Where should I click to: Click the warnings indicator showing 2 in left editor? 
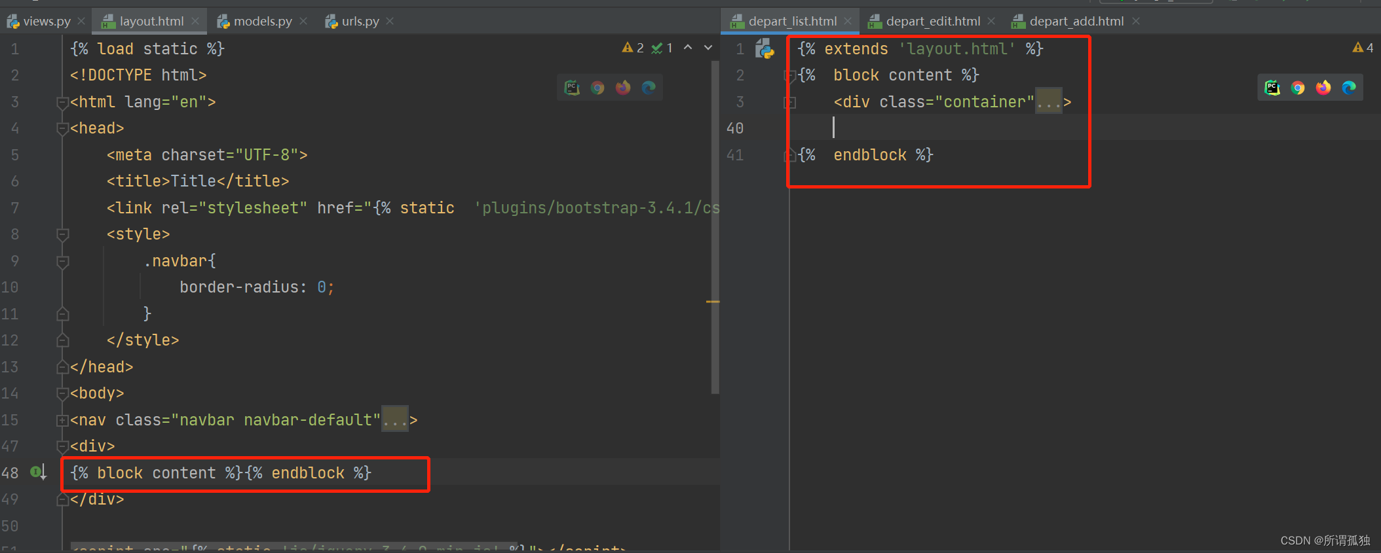click(x=633, y=48)
